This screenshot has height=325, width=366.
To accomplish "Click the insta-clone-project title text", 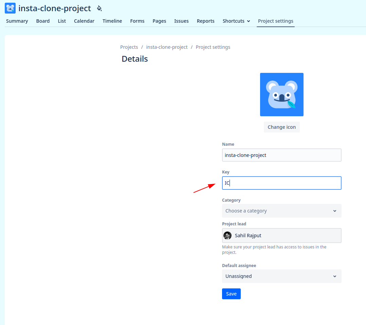I will [x=55, y=8].
